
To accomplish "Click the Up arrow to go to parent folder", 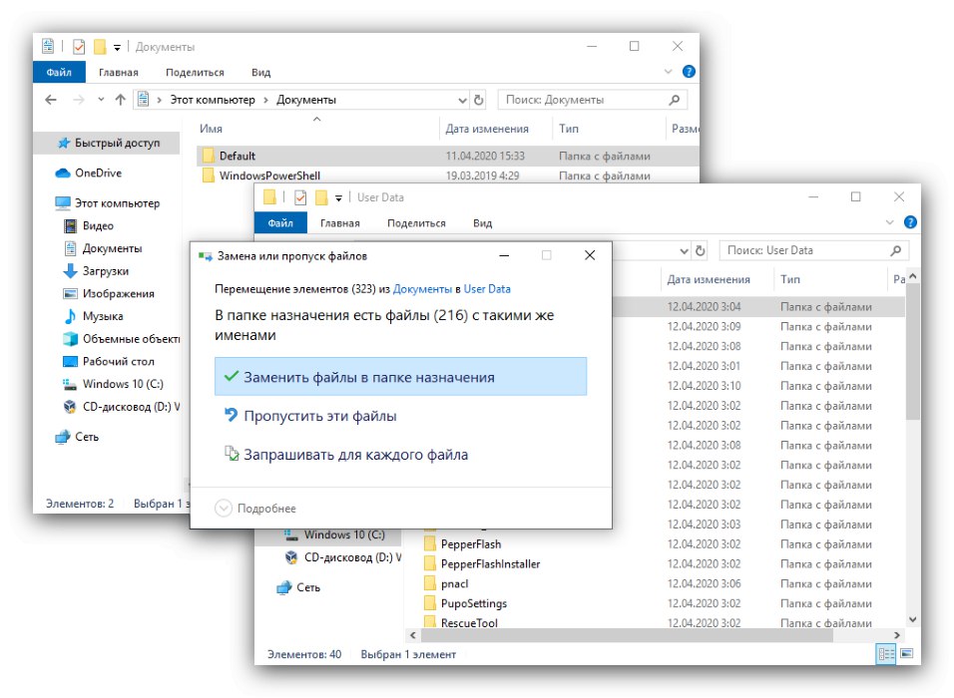I will [x=119, y=99].
